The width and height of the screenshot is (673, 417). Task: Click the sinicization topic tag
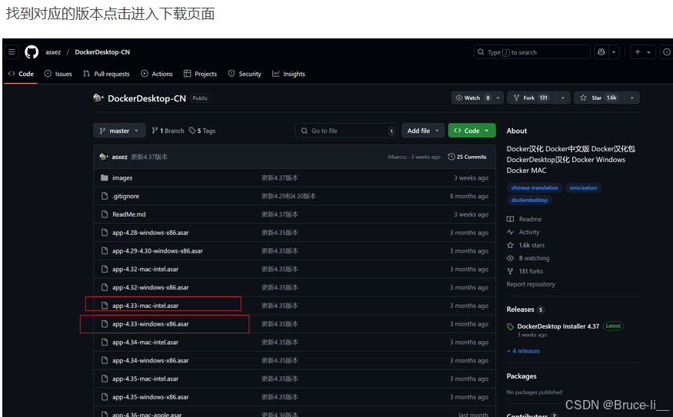click(x=583, y=187)
